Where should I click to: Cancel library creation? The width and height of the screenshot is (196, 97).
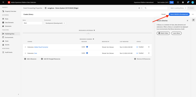[163, 14]
